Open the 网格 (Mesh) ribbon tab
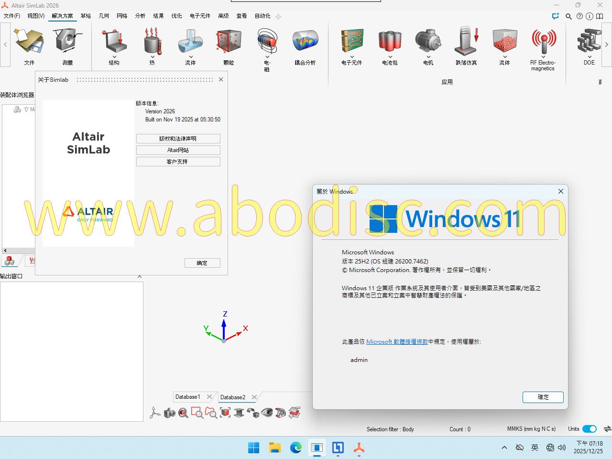 122,16
